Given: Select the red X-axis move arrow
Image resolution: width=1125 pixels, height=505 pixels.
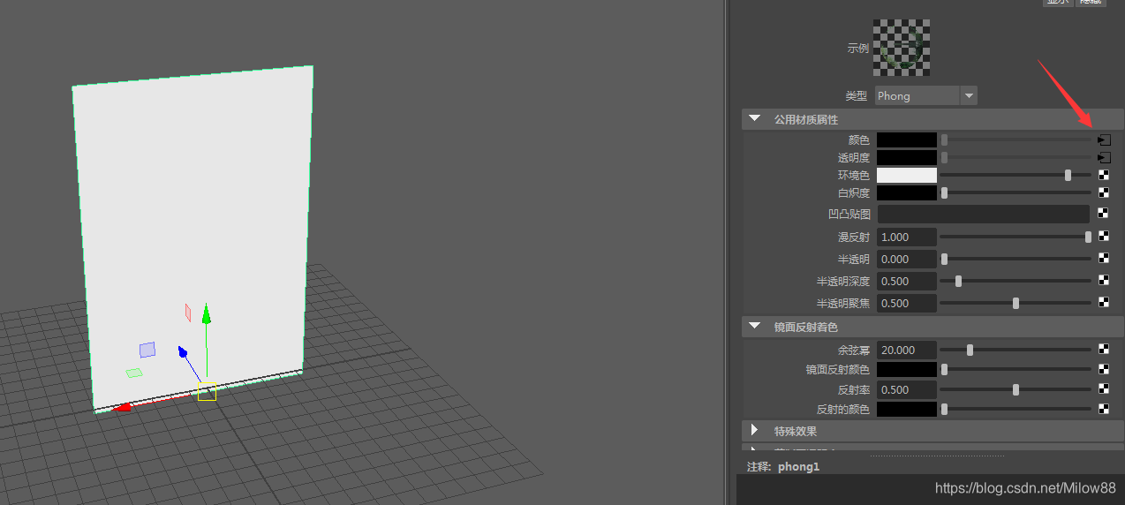Looking at the screenshot, I should 123,406.
